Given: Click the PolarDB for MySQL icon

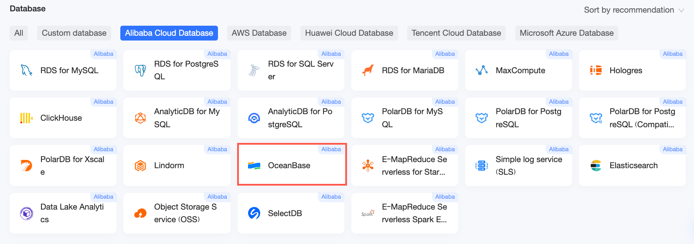Looking at the screenshot, I should [x=368, y=118].
